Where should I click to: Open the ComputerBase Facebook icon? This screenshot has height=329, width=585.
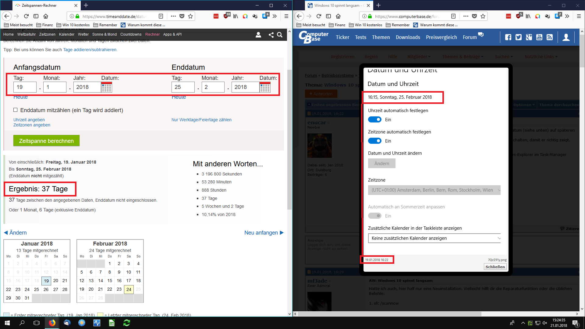[x=508, y=37]
